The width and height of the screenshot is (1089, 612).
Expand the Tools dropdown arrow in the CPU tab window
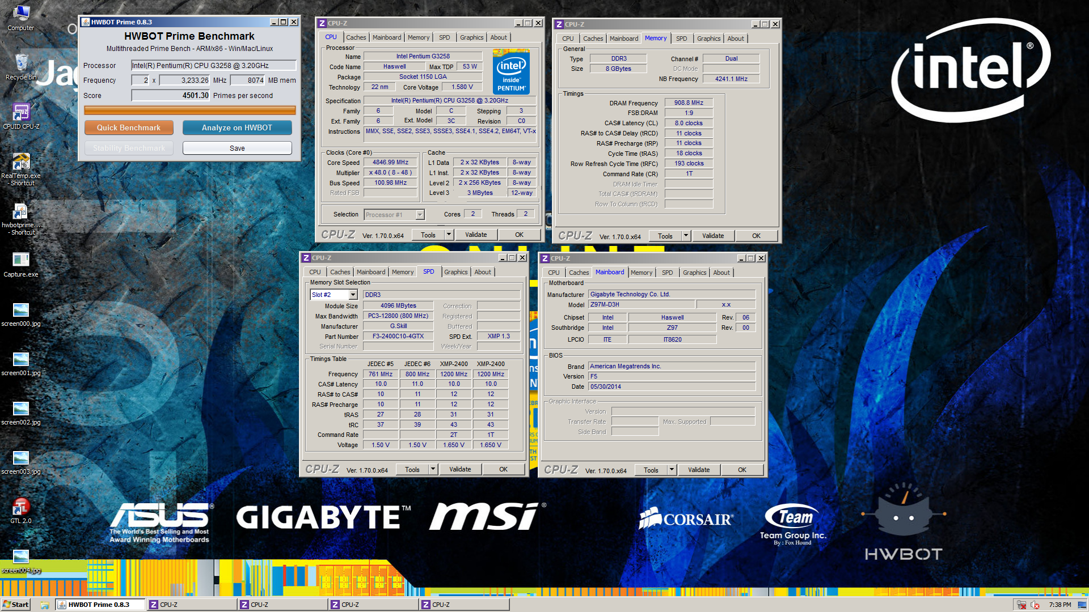tap(449, 235)
